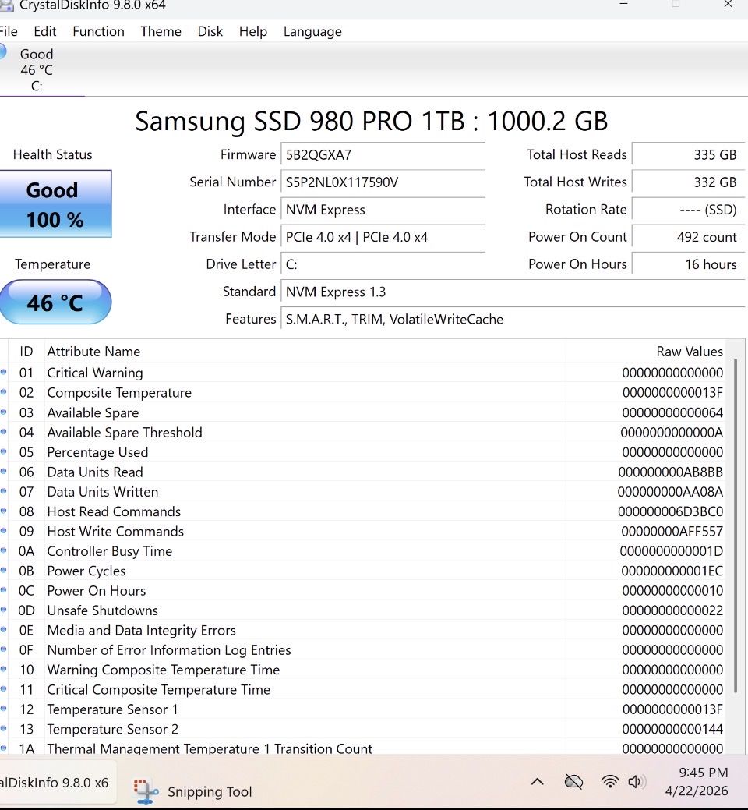748x810 pixels.
Task: Click the status dot beside Unsafe Shutdowns
Action: click(4, 610)
